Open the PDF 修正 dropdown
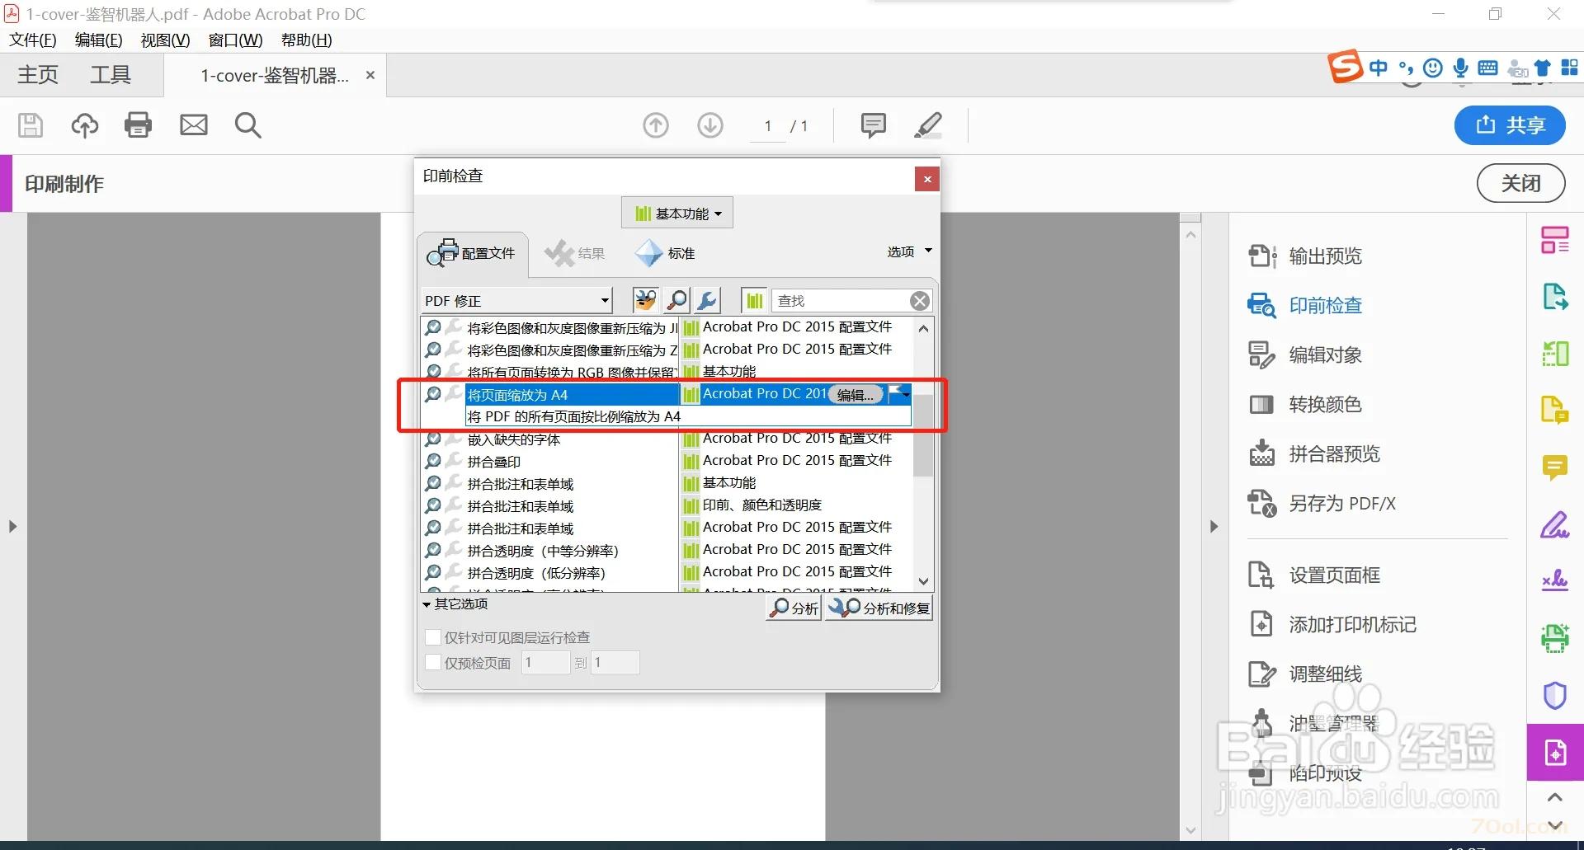The height and width of the screenshot is (850, 1584). pos(516,301)
